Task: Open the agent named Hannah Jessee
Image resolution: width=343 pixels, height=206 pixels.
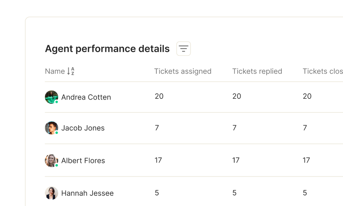Action: pyautogui.click(x=88, y=193)
